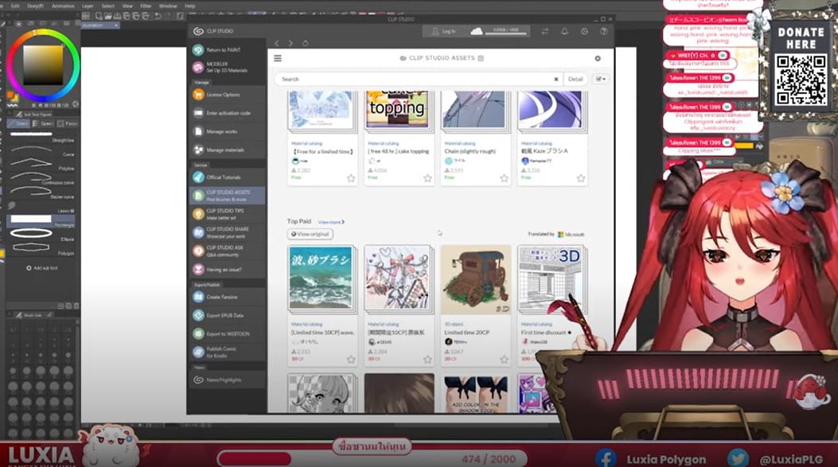Open Create Fanzine in the sidebar

tap(227, 297)
